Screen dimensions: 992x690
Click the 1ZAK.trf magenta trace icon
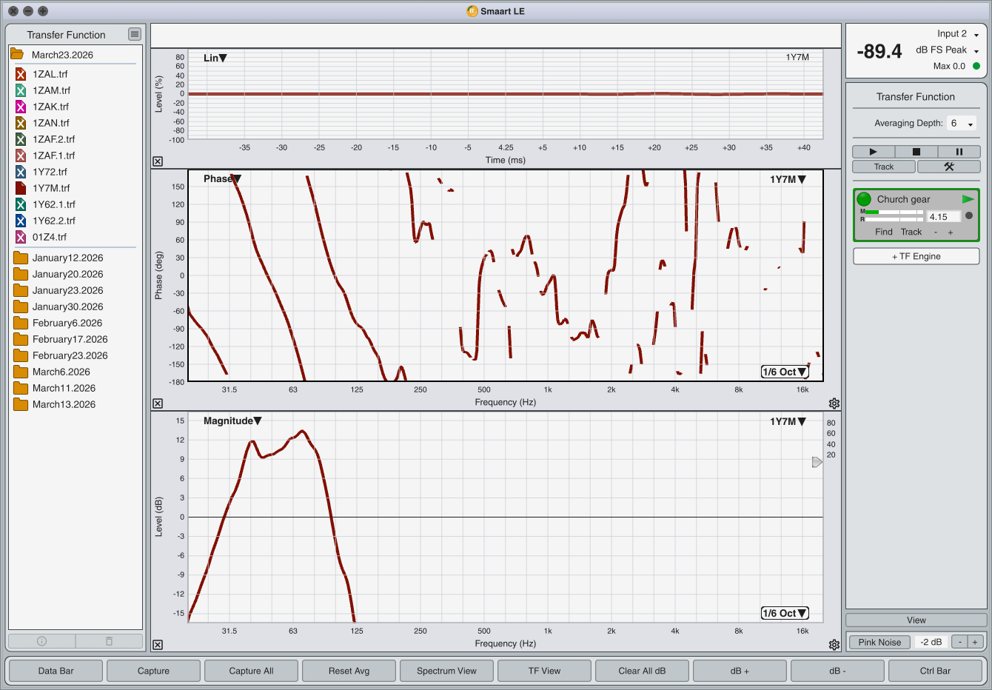tap(21, 107)
